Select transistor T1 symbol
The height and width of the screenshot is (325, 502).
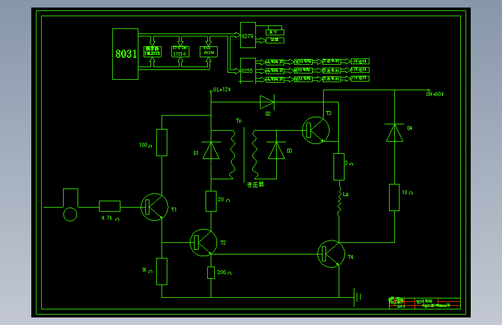coord(155,207)
